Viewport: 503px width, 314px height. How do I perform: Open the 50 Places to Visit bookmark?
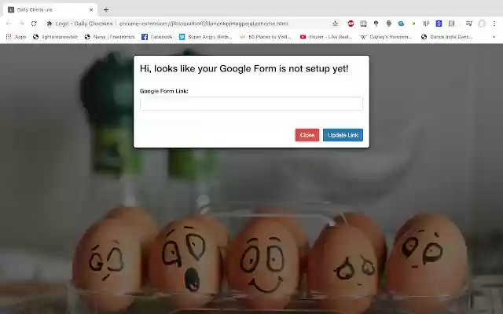tap(266, 37)
